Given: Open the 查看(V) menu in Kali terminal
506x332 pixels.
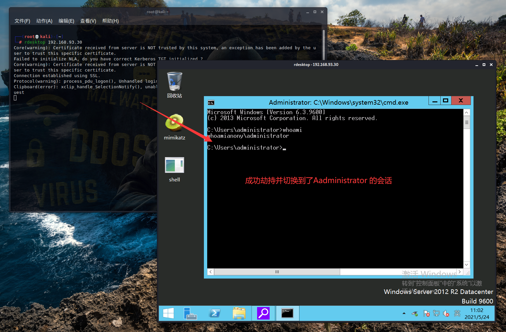Looking at the screenshot, I should click(88, 21).
